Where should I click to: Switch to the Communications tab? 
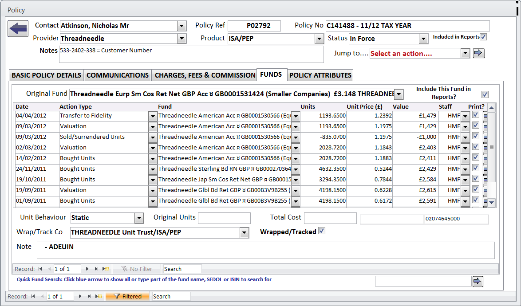tap(118, 75)
